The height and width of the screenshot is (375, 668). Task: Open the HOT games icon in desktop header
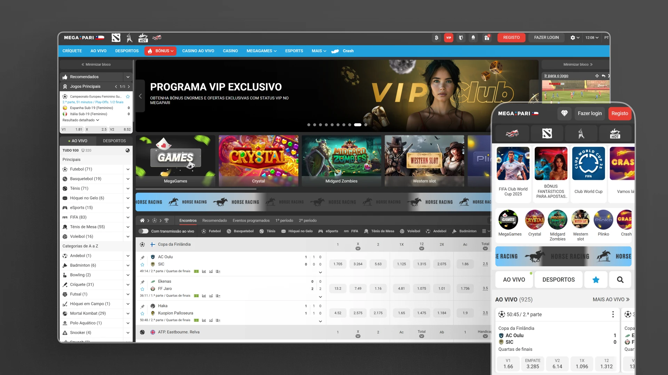click(143, 38)
